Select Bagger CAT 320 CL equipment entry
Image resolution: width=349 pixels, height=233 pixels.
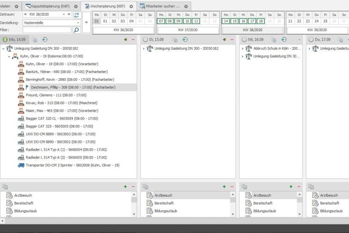coord(62,118)
